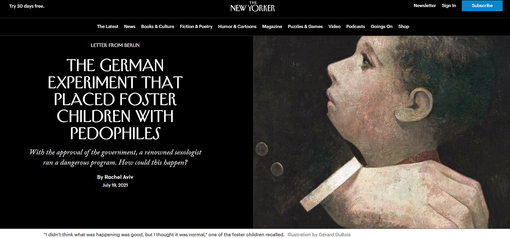Viewport: 510px width, 238px height.
Task: Open Humor & Cartoons section
Action: click(237, 27)
